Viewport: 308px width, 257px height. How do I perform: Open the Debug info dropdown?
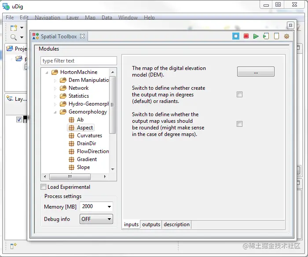click(x=96, y=219)
